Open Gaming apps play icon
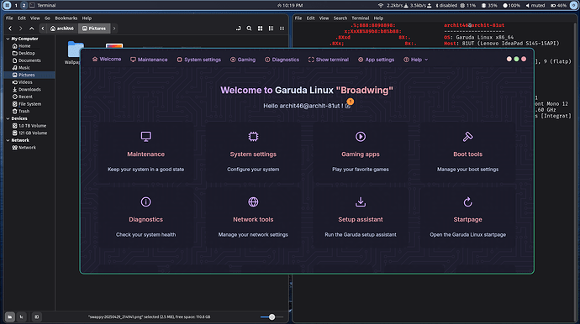This screenshot has width=580, height=324. [361, 137]
